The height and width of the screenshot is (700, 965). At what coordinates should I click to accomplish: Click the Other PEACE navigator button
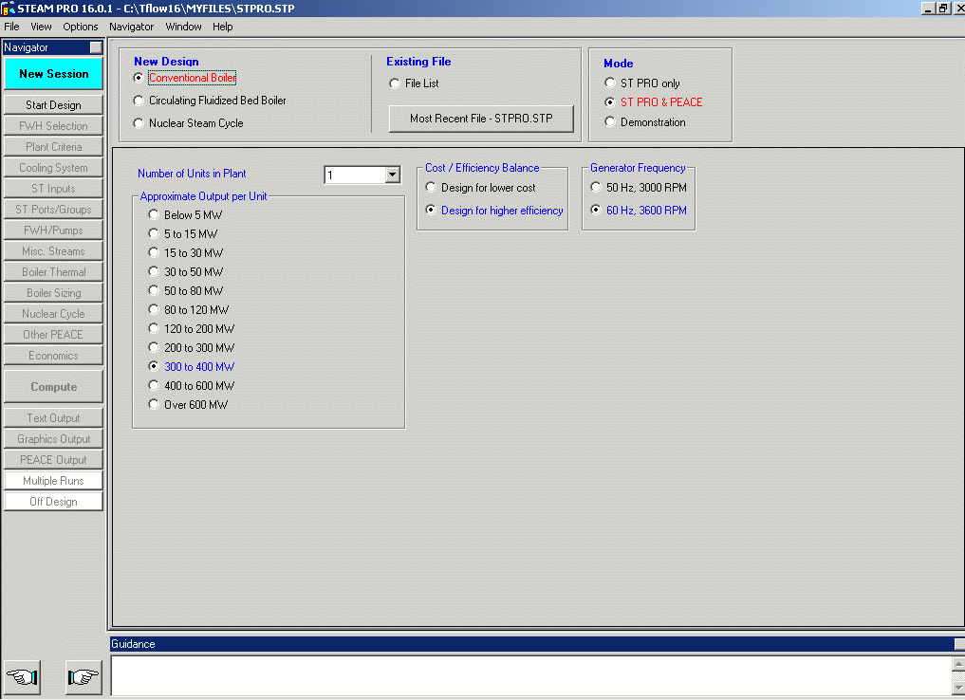(x=53, y=335)
